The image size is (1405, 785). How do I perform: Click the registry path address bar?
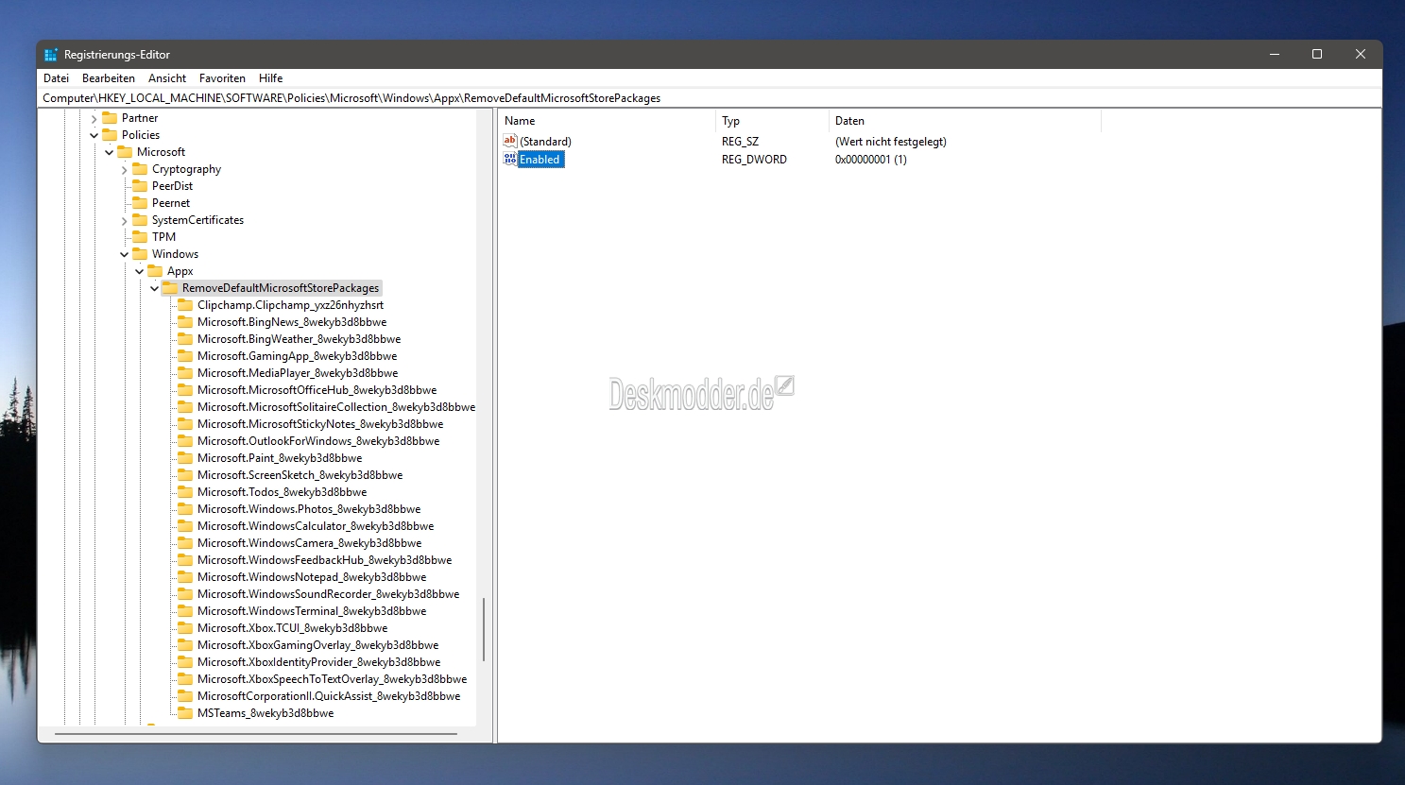click(x=709, y=98)
